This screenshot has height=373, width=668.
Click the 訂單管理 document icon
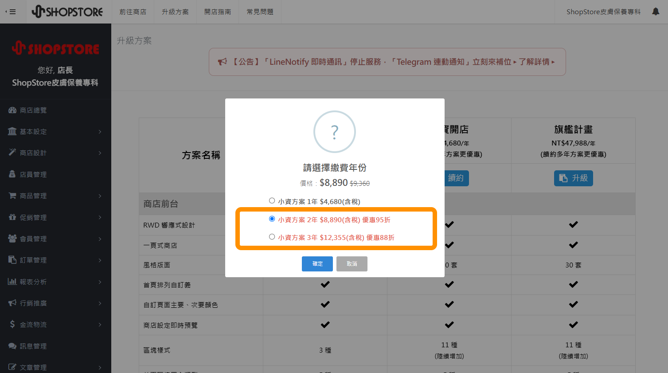point(12,260)
